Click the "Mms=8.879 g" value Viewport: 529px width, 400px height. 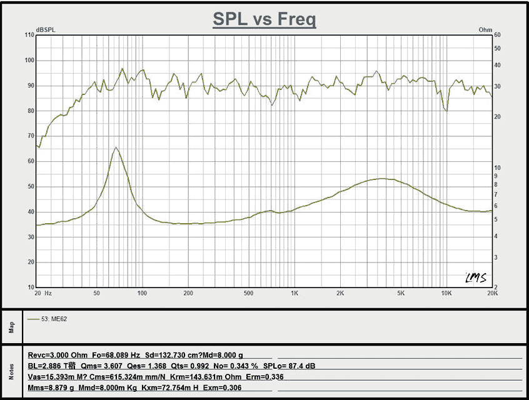(51, 387)
